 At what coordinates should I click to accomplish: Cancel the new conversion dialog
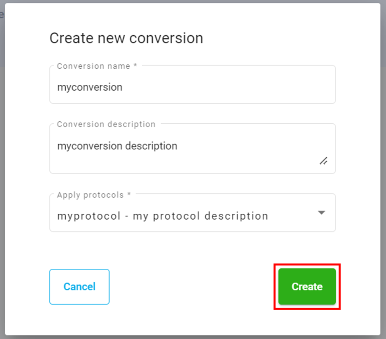pyautogui.click(x=79, y=286)
